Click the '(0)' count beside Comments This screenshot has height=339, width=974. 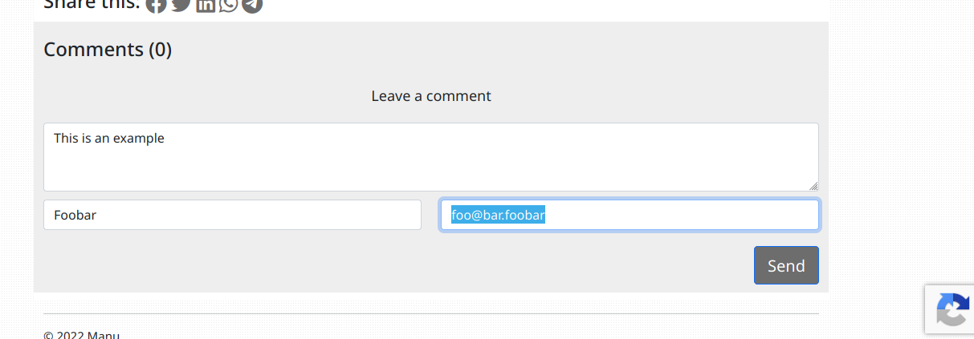pos(160,50)
